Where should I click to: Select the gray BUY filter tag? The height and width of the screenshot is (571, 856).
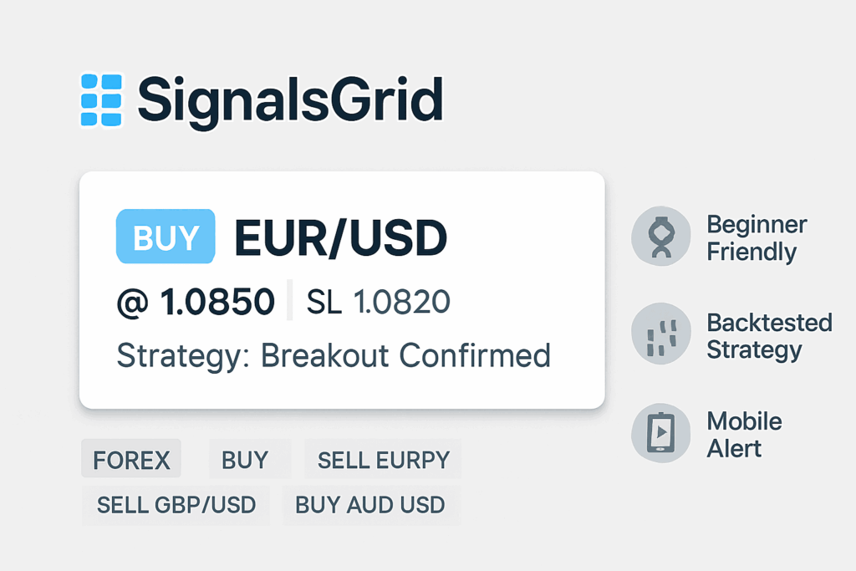point(245,460)
